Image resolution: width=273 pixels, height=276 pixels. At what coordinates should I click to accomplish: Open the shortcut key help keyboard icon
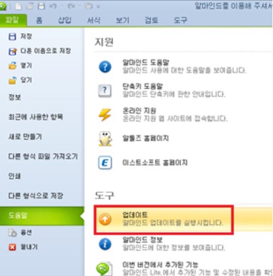[105, 91]
